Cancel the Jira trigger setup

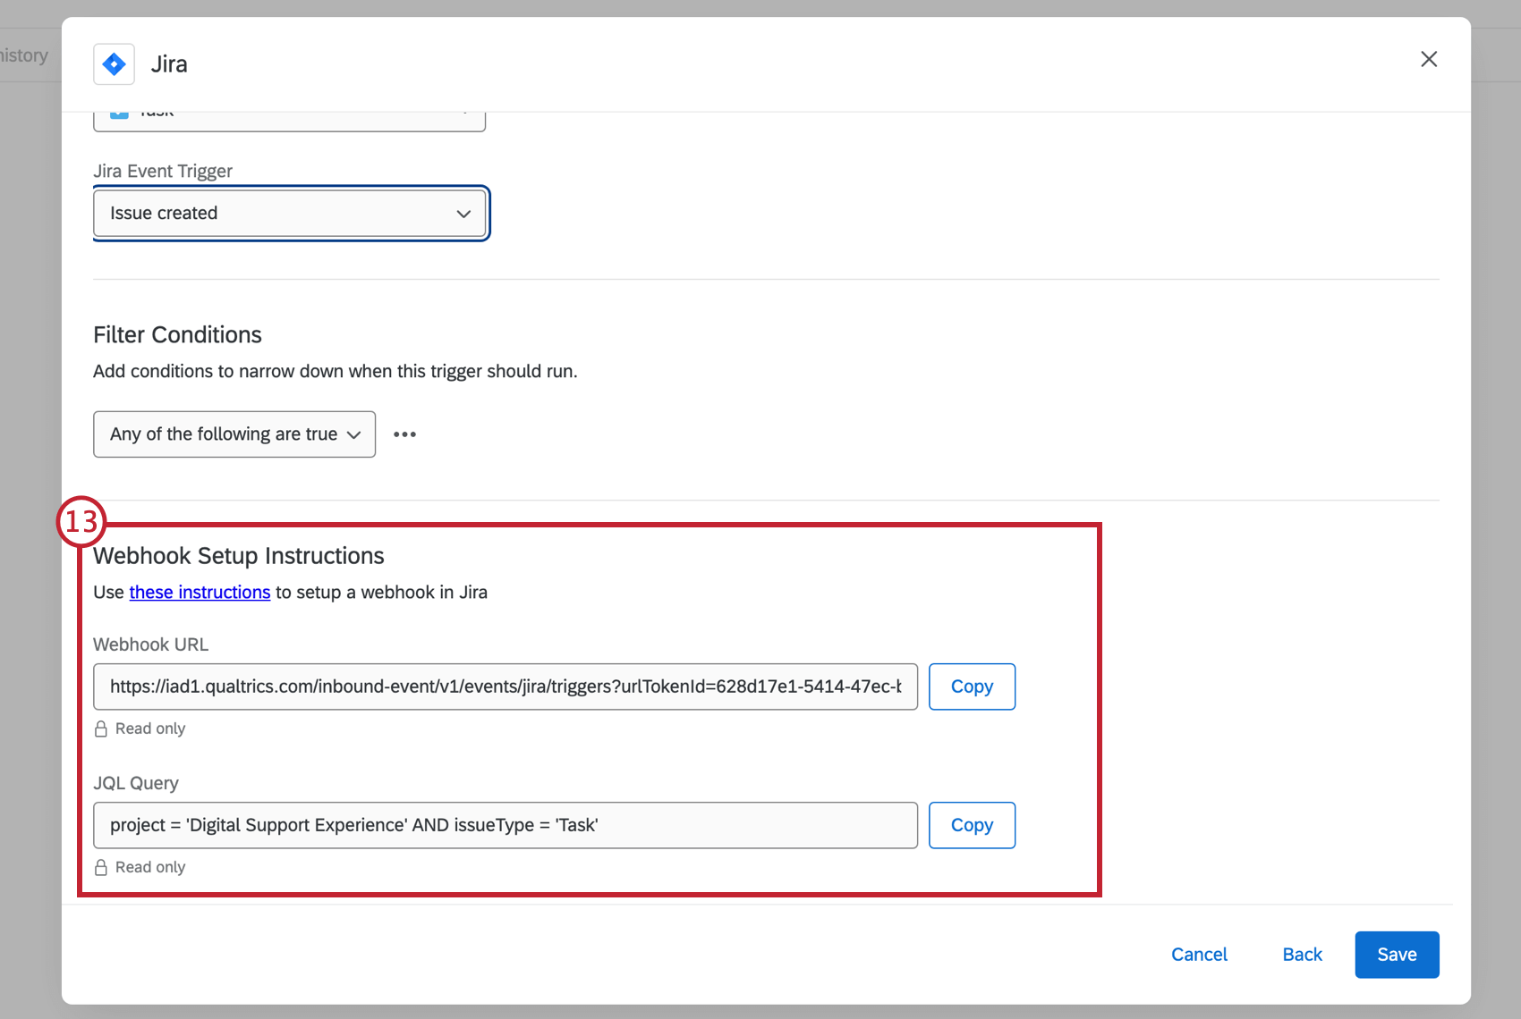1199,955
